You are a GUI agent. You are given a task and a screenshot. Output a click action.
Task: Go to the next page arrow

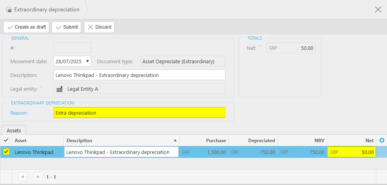(x=38, y=177)
